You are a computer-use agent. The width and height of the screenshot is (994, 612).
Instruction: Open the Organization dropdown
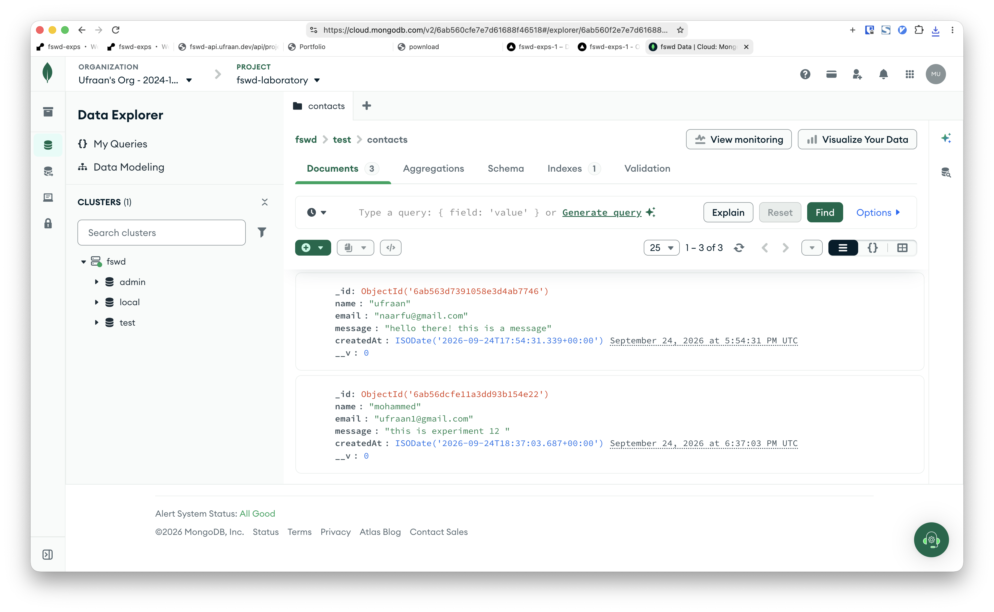coord(135,80)
